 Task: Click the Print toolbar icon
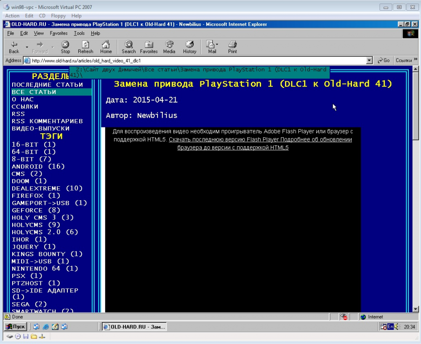tap(232, 47)
